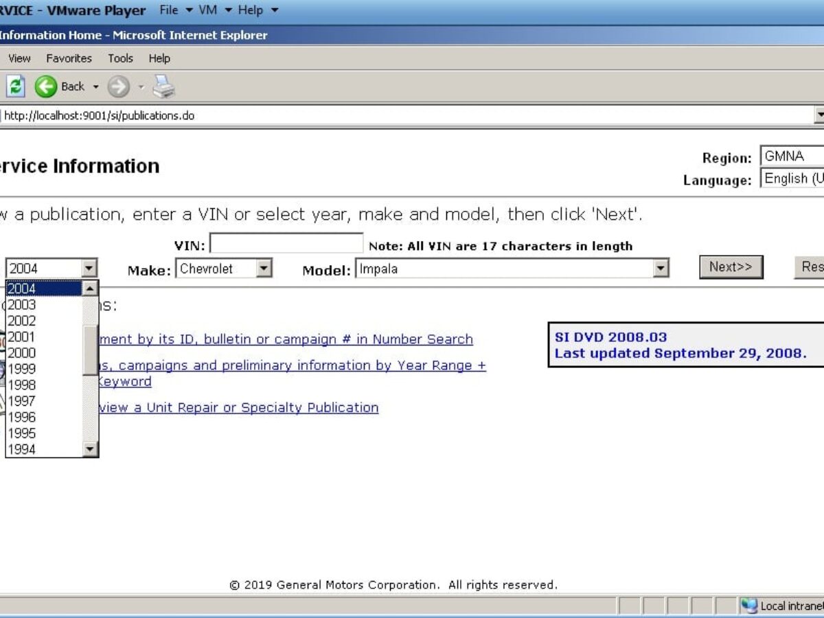Open the Language dropdown showing English
This screenshot has width=824, height=618.
pos(792,179)
